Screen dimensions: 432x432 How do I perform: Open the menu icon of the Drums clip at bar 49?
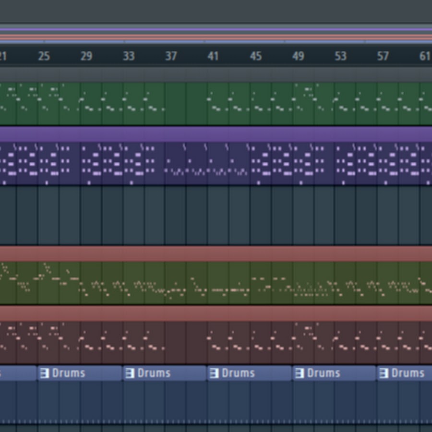tap(300, 373)
